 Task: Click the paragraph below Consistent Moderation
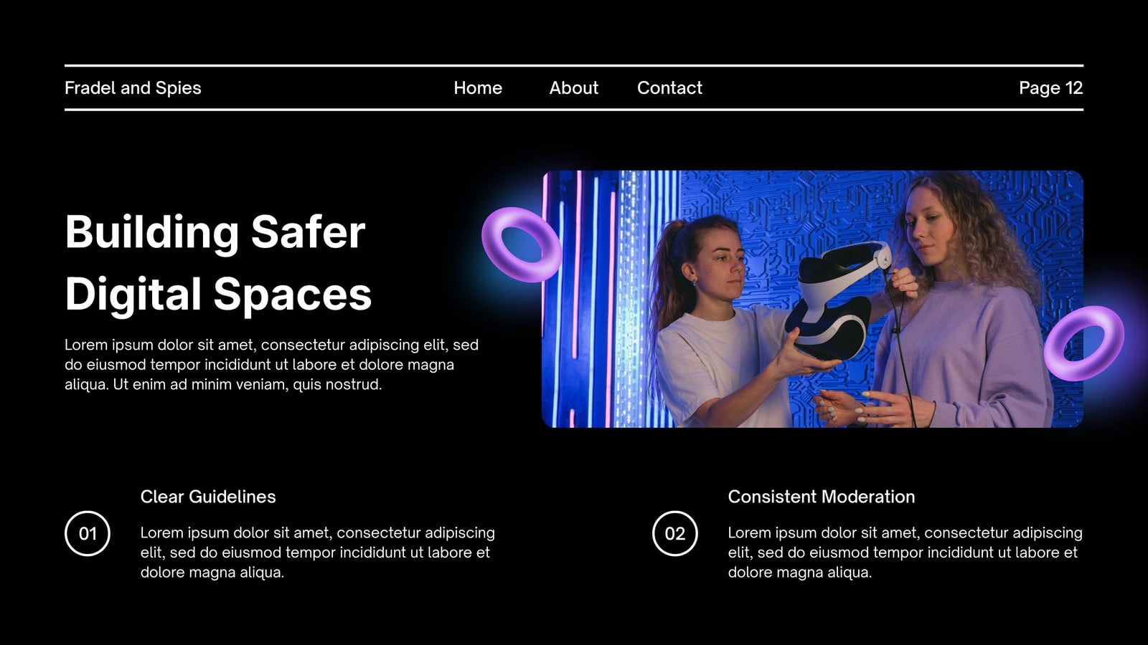click(x=905, y=552)
